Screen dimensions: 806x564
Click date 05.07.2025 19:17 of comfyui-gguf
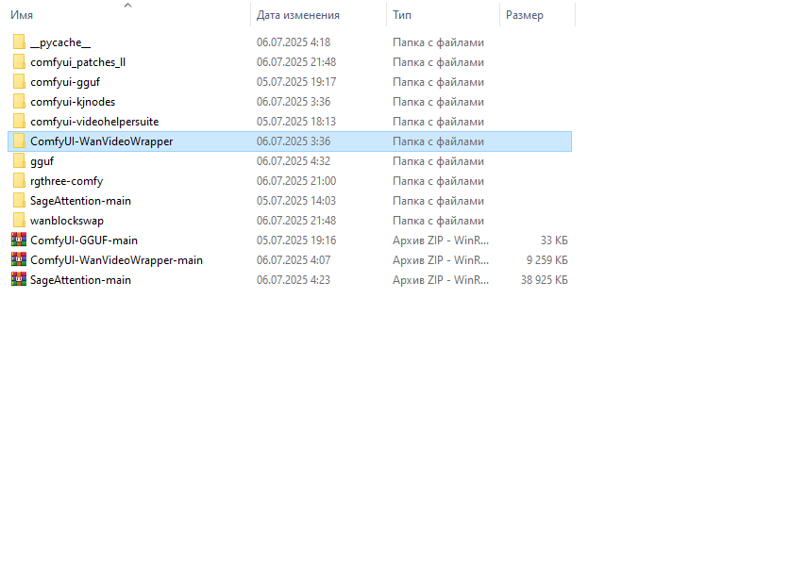tap(296, 82)
